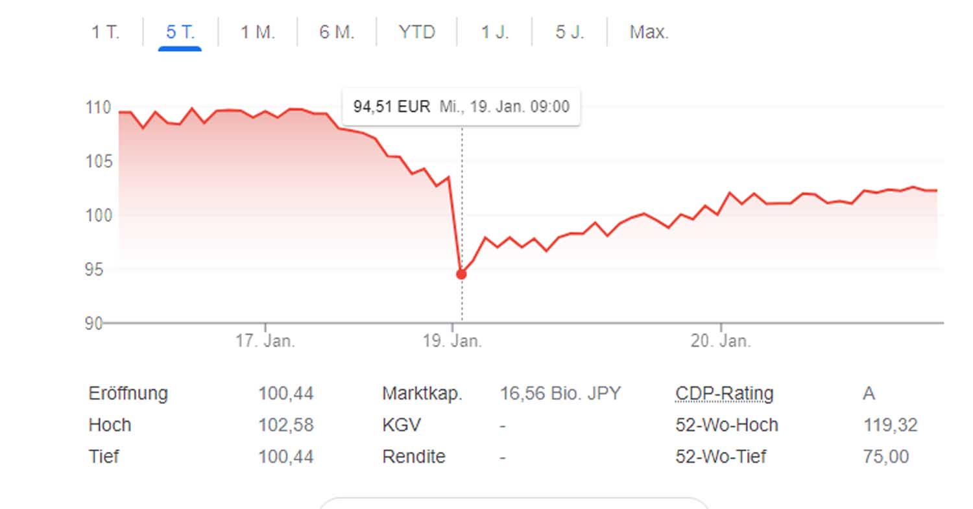Viewport: 973px width, 509px height.
Task: Select the 5 T. chart tab
Action: tap(180, 32)
